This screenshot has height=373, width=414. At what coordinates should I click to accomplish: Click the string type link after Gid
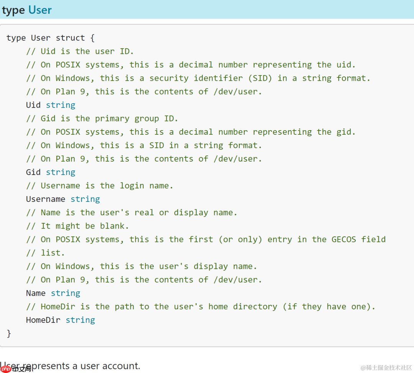click(x=61, y=172)
